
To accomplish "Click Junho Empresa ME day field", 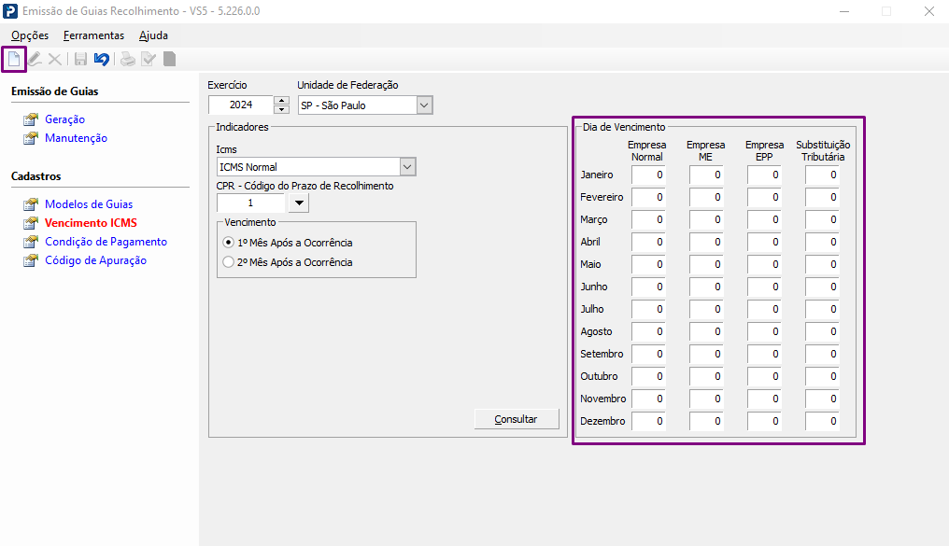I will 706,287.
